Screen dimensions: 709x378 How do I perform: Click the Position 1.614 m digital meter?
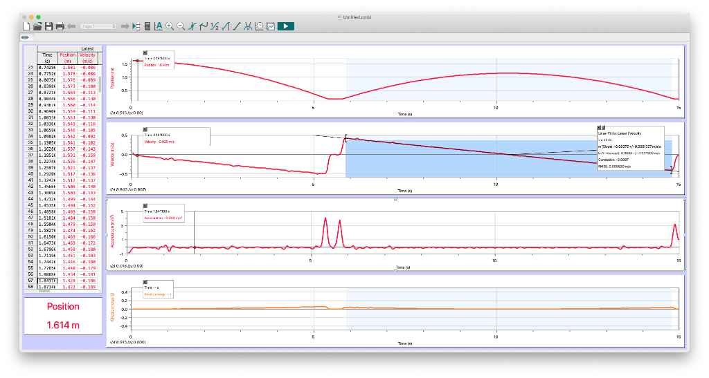tap(63, 316)
